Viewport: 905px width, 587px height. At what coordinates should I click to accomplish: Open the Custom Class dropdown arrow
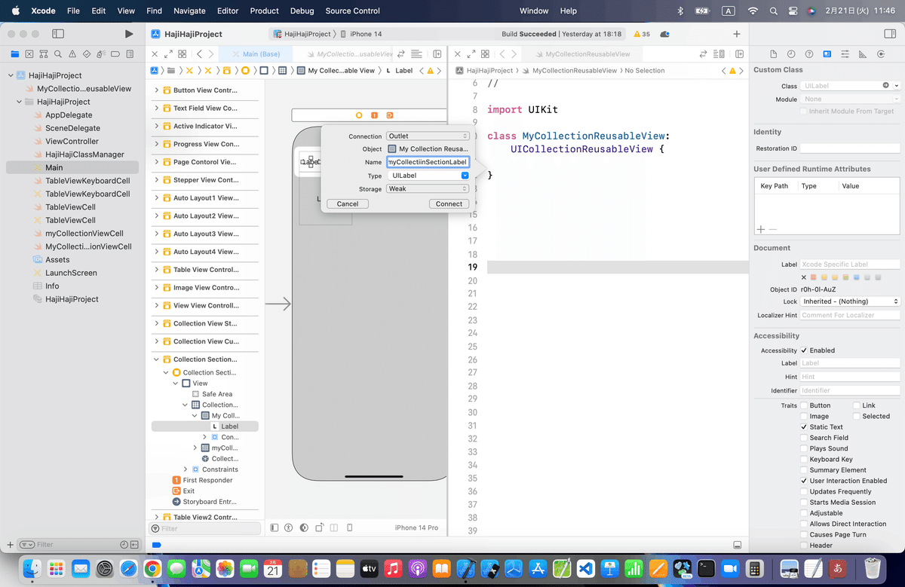coord(896,86)
